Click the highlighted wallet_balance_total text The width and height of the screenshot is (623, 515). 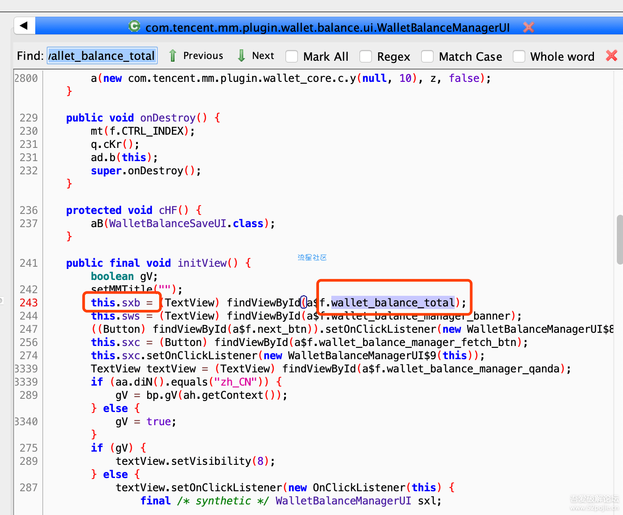[x=393, y=302]
